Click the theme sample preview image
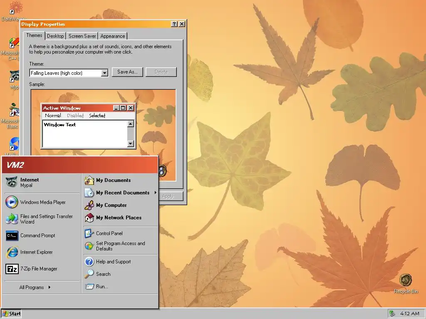The image size is (426, 319). tap(103, 135)
